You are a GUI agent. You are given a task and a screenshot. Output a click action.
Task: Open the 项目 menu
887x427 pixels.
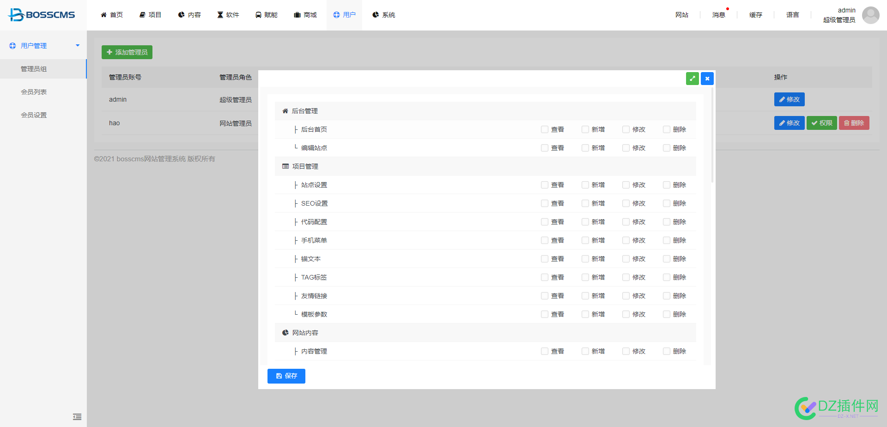coord(150,15)
